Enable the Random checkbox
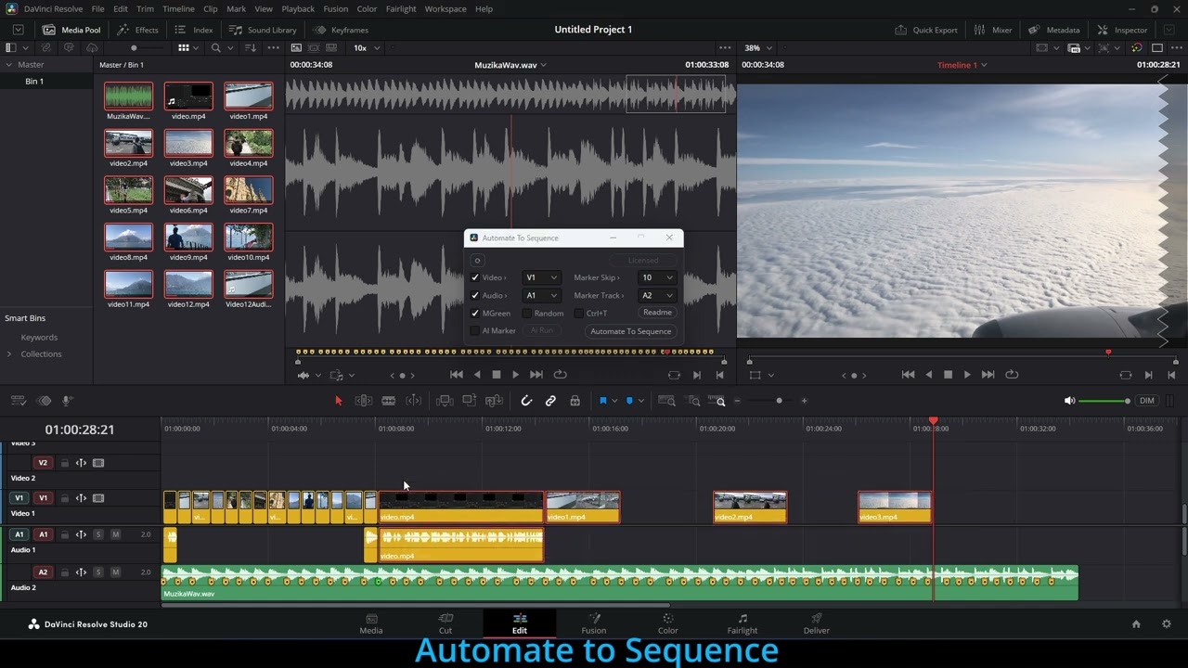 pos(527,313)
